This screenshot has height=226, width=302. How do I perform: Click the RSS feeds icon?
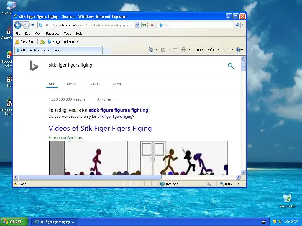(x=163, y=50)
